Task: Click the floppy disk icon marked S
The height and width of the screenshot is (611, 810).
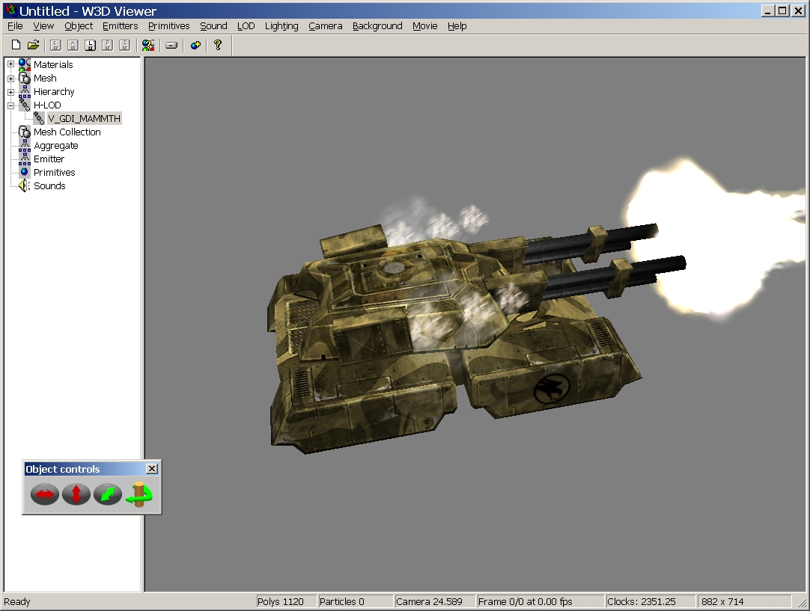Action: coord(124,46)
